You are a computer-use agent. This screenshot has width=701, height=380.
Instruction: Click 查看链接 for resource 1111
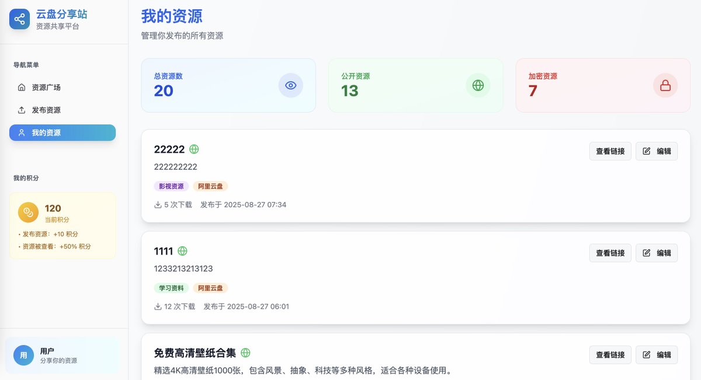(610, 253)
